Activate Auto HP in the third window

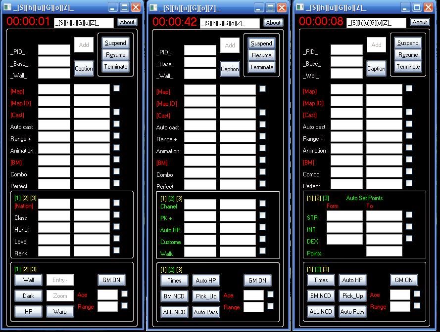click(352, 280)
